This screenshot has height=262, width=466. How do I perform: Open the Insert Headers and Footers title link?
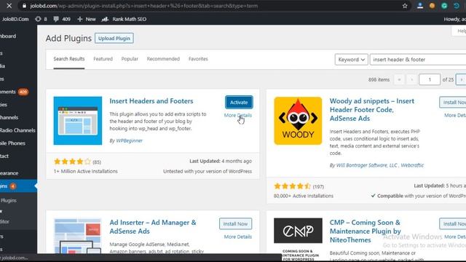pos(151,101)
